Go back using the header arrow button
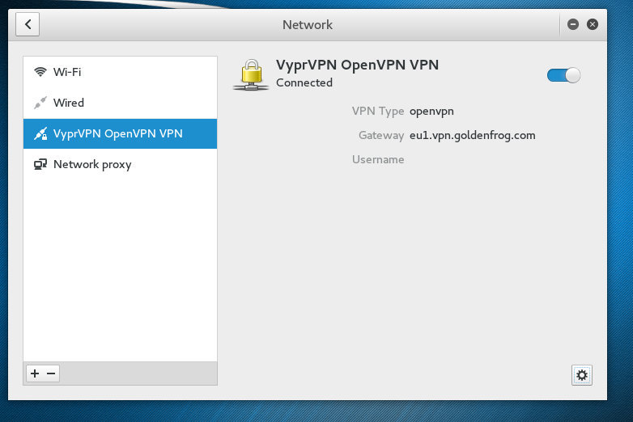This screenshot has width=633, height=422. (x=28, y=24)
